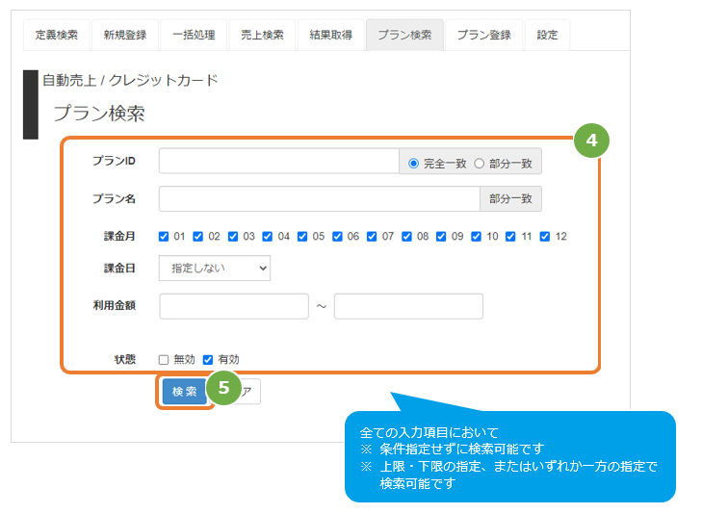Viewport: 702px width, 514px height.
Task: Click the green number 4 annotation badge
Action: tap(591, 141)
